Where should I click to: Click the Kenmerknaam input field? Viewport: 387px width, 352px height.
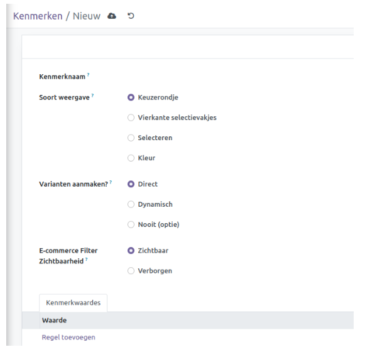(239, 77)
